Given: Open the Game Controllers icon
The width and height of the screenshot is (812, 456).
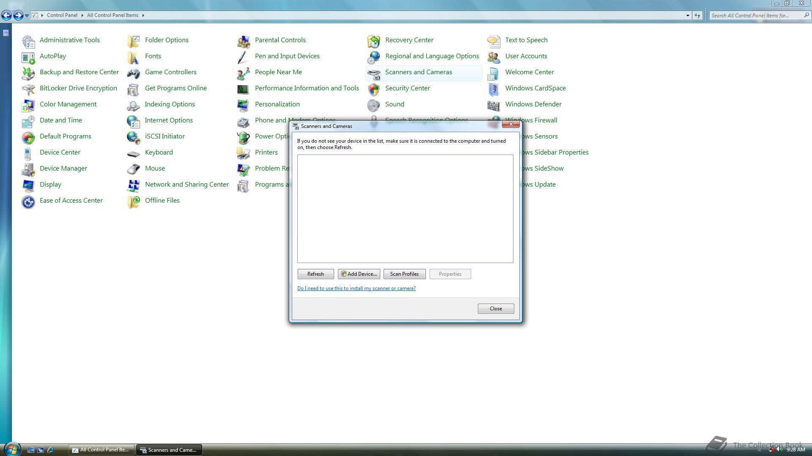Looking at the screenshot, I should click(134, 73).
